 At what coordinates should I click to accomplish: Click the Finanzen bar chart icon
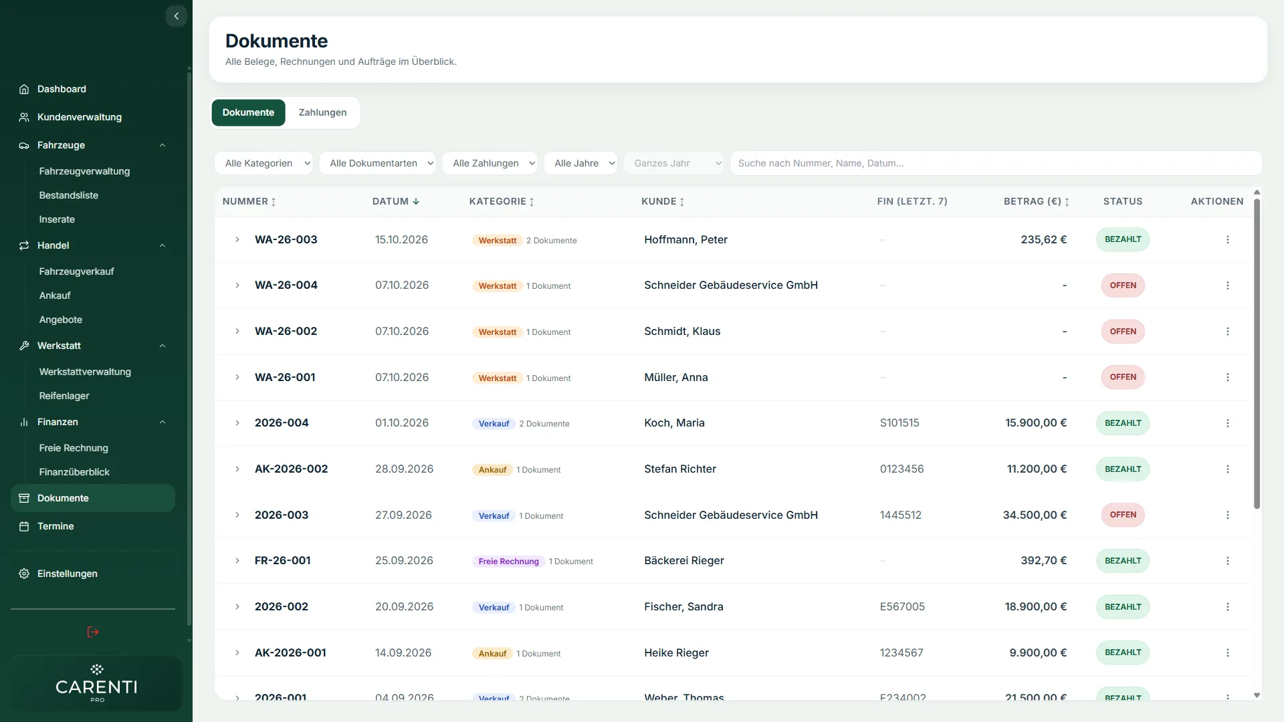[x=24, y=422]
